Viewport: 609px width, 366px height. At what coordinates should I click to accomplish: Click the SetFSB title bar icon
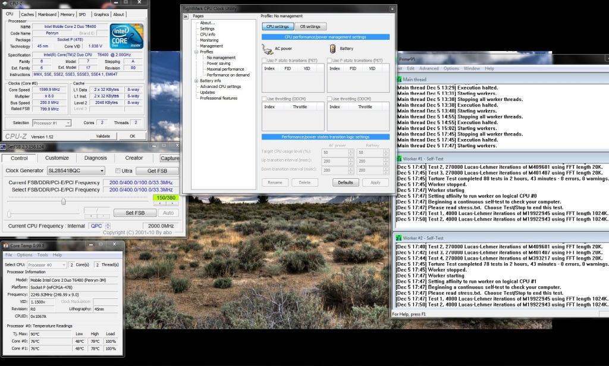point(3,147)
